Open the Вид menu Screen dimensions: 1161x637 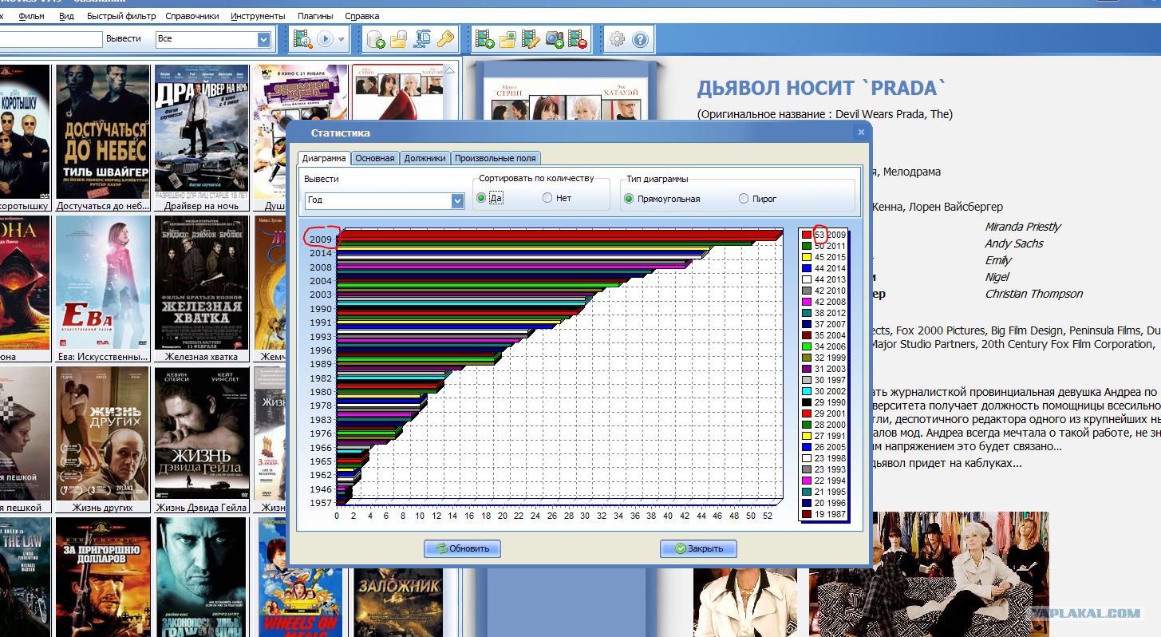coord(66,16)
